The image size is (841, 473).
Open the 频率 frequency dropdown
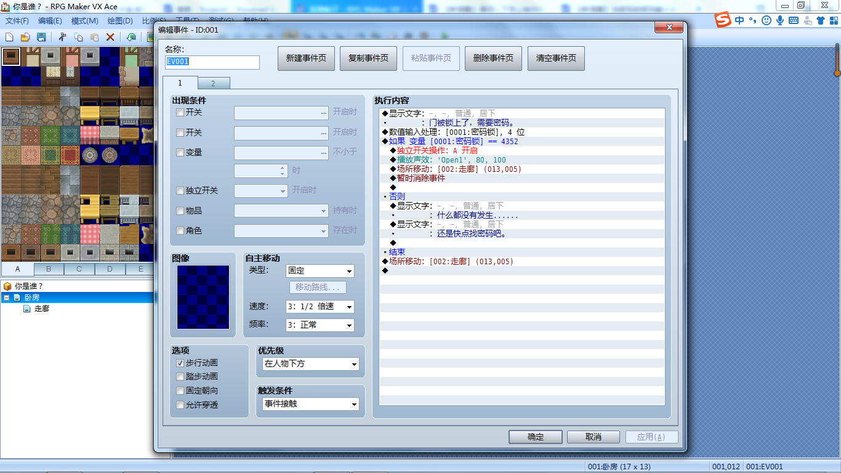point(320,325)
